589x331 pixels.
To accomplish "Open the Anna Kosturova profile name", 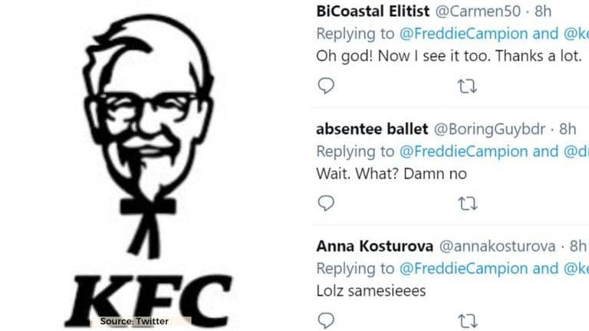I will 373,246.
